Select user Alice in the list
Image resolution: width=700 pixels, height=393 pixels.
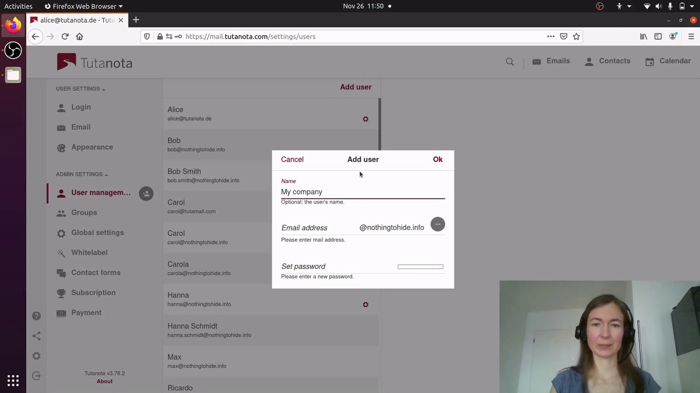270,114
